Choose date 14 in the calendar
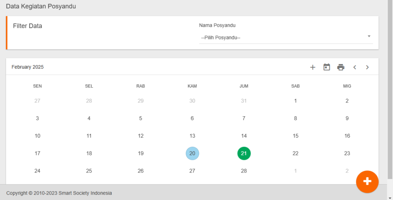Image resolution: width=393 pixels, height=200 pixels. click(x=244, y=136)
